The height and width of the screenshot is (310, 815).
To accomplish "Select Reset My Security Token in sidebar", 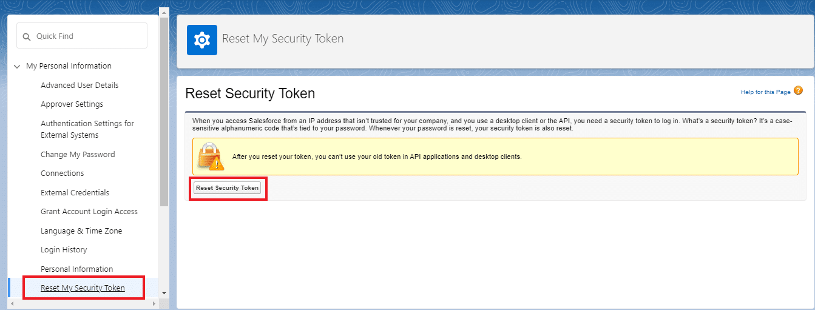I will click(x=83, y=288).
